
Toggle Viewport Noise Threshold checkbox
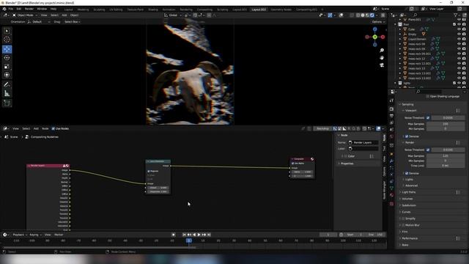[428, 118]
